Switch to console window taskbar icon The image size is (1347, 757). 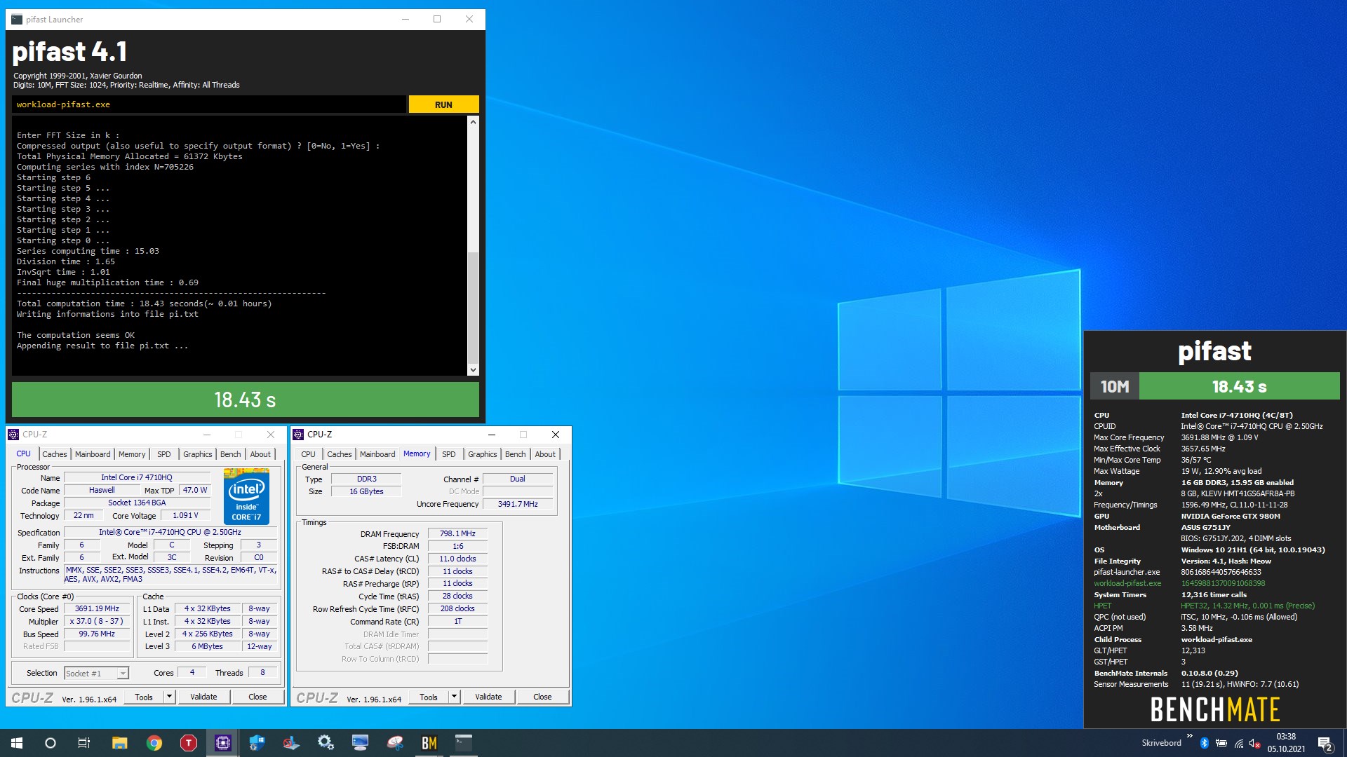(x=463, y=743)
